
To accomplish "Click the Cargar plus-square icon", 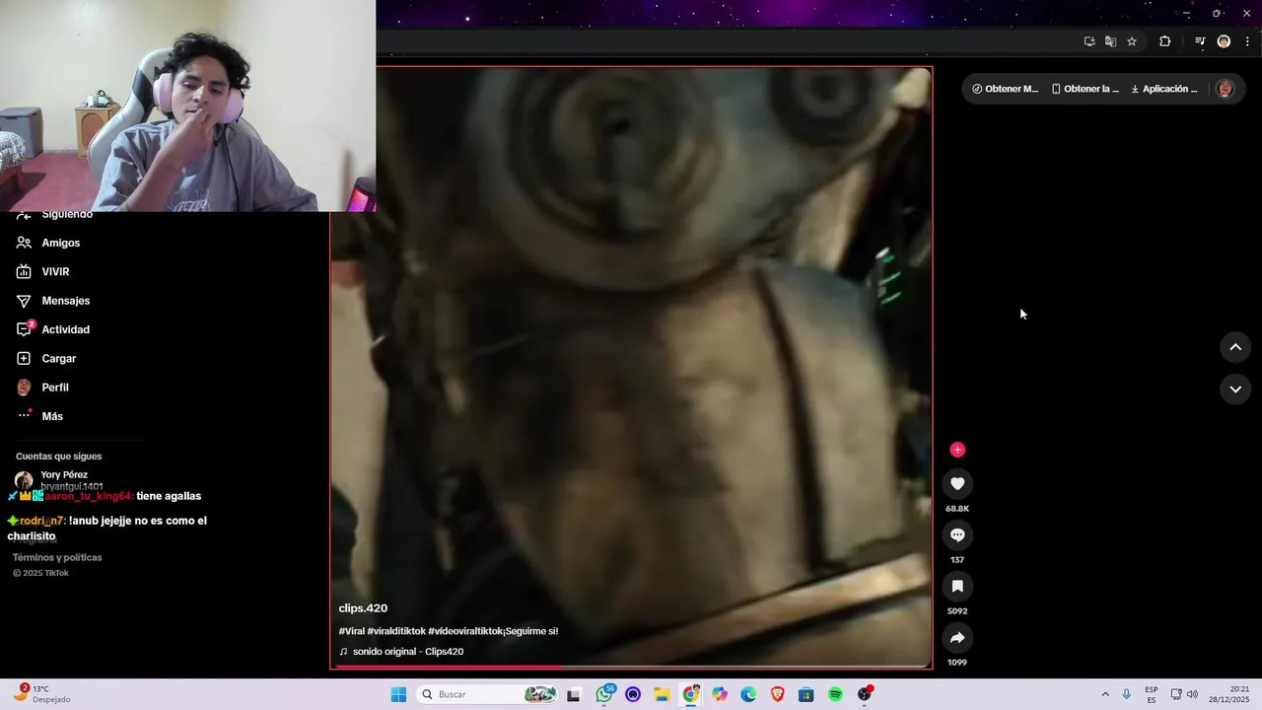I will click(24, 358).
